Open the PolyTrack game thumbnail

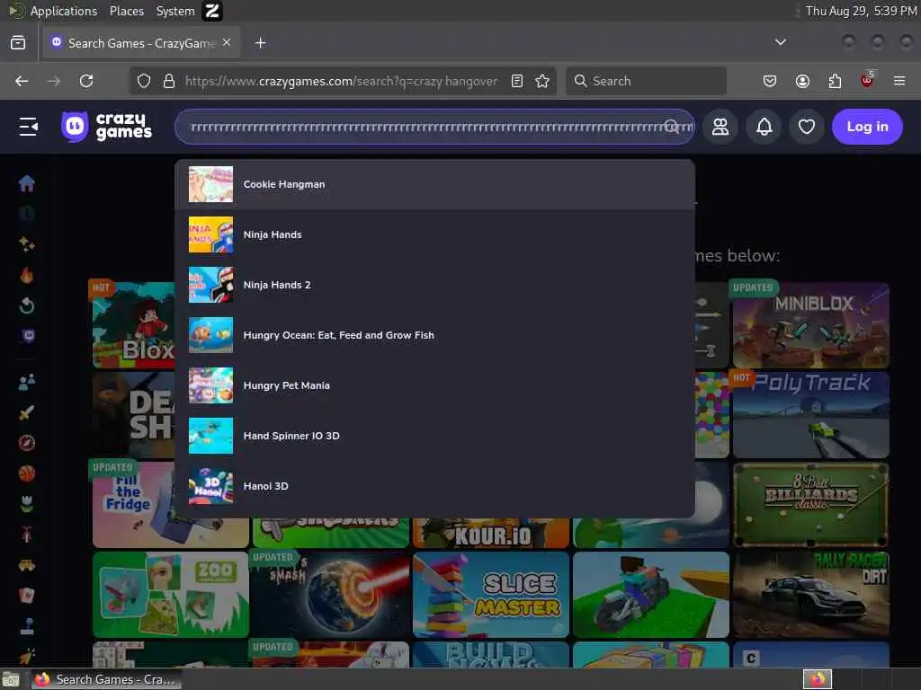[x=810, y=415]
